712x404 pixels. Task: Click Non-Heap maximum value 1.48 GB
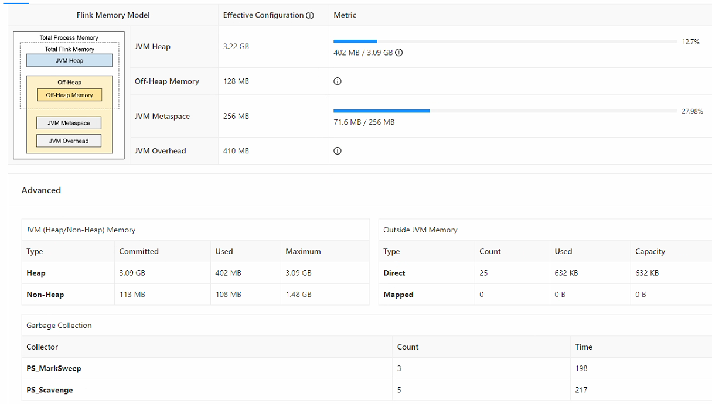tap(298, 295)
